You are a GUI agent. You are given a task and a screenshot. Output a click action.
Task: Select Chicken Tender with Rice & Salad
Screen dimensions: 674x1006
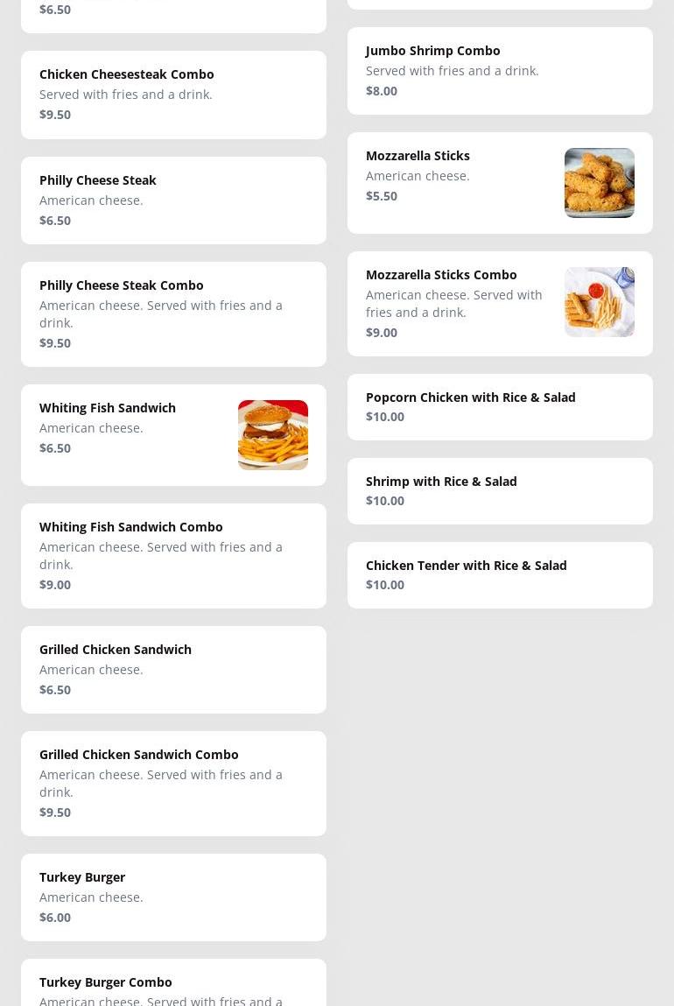(467, 566)
